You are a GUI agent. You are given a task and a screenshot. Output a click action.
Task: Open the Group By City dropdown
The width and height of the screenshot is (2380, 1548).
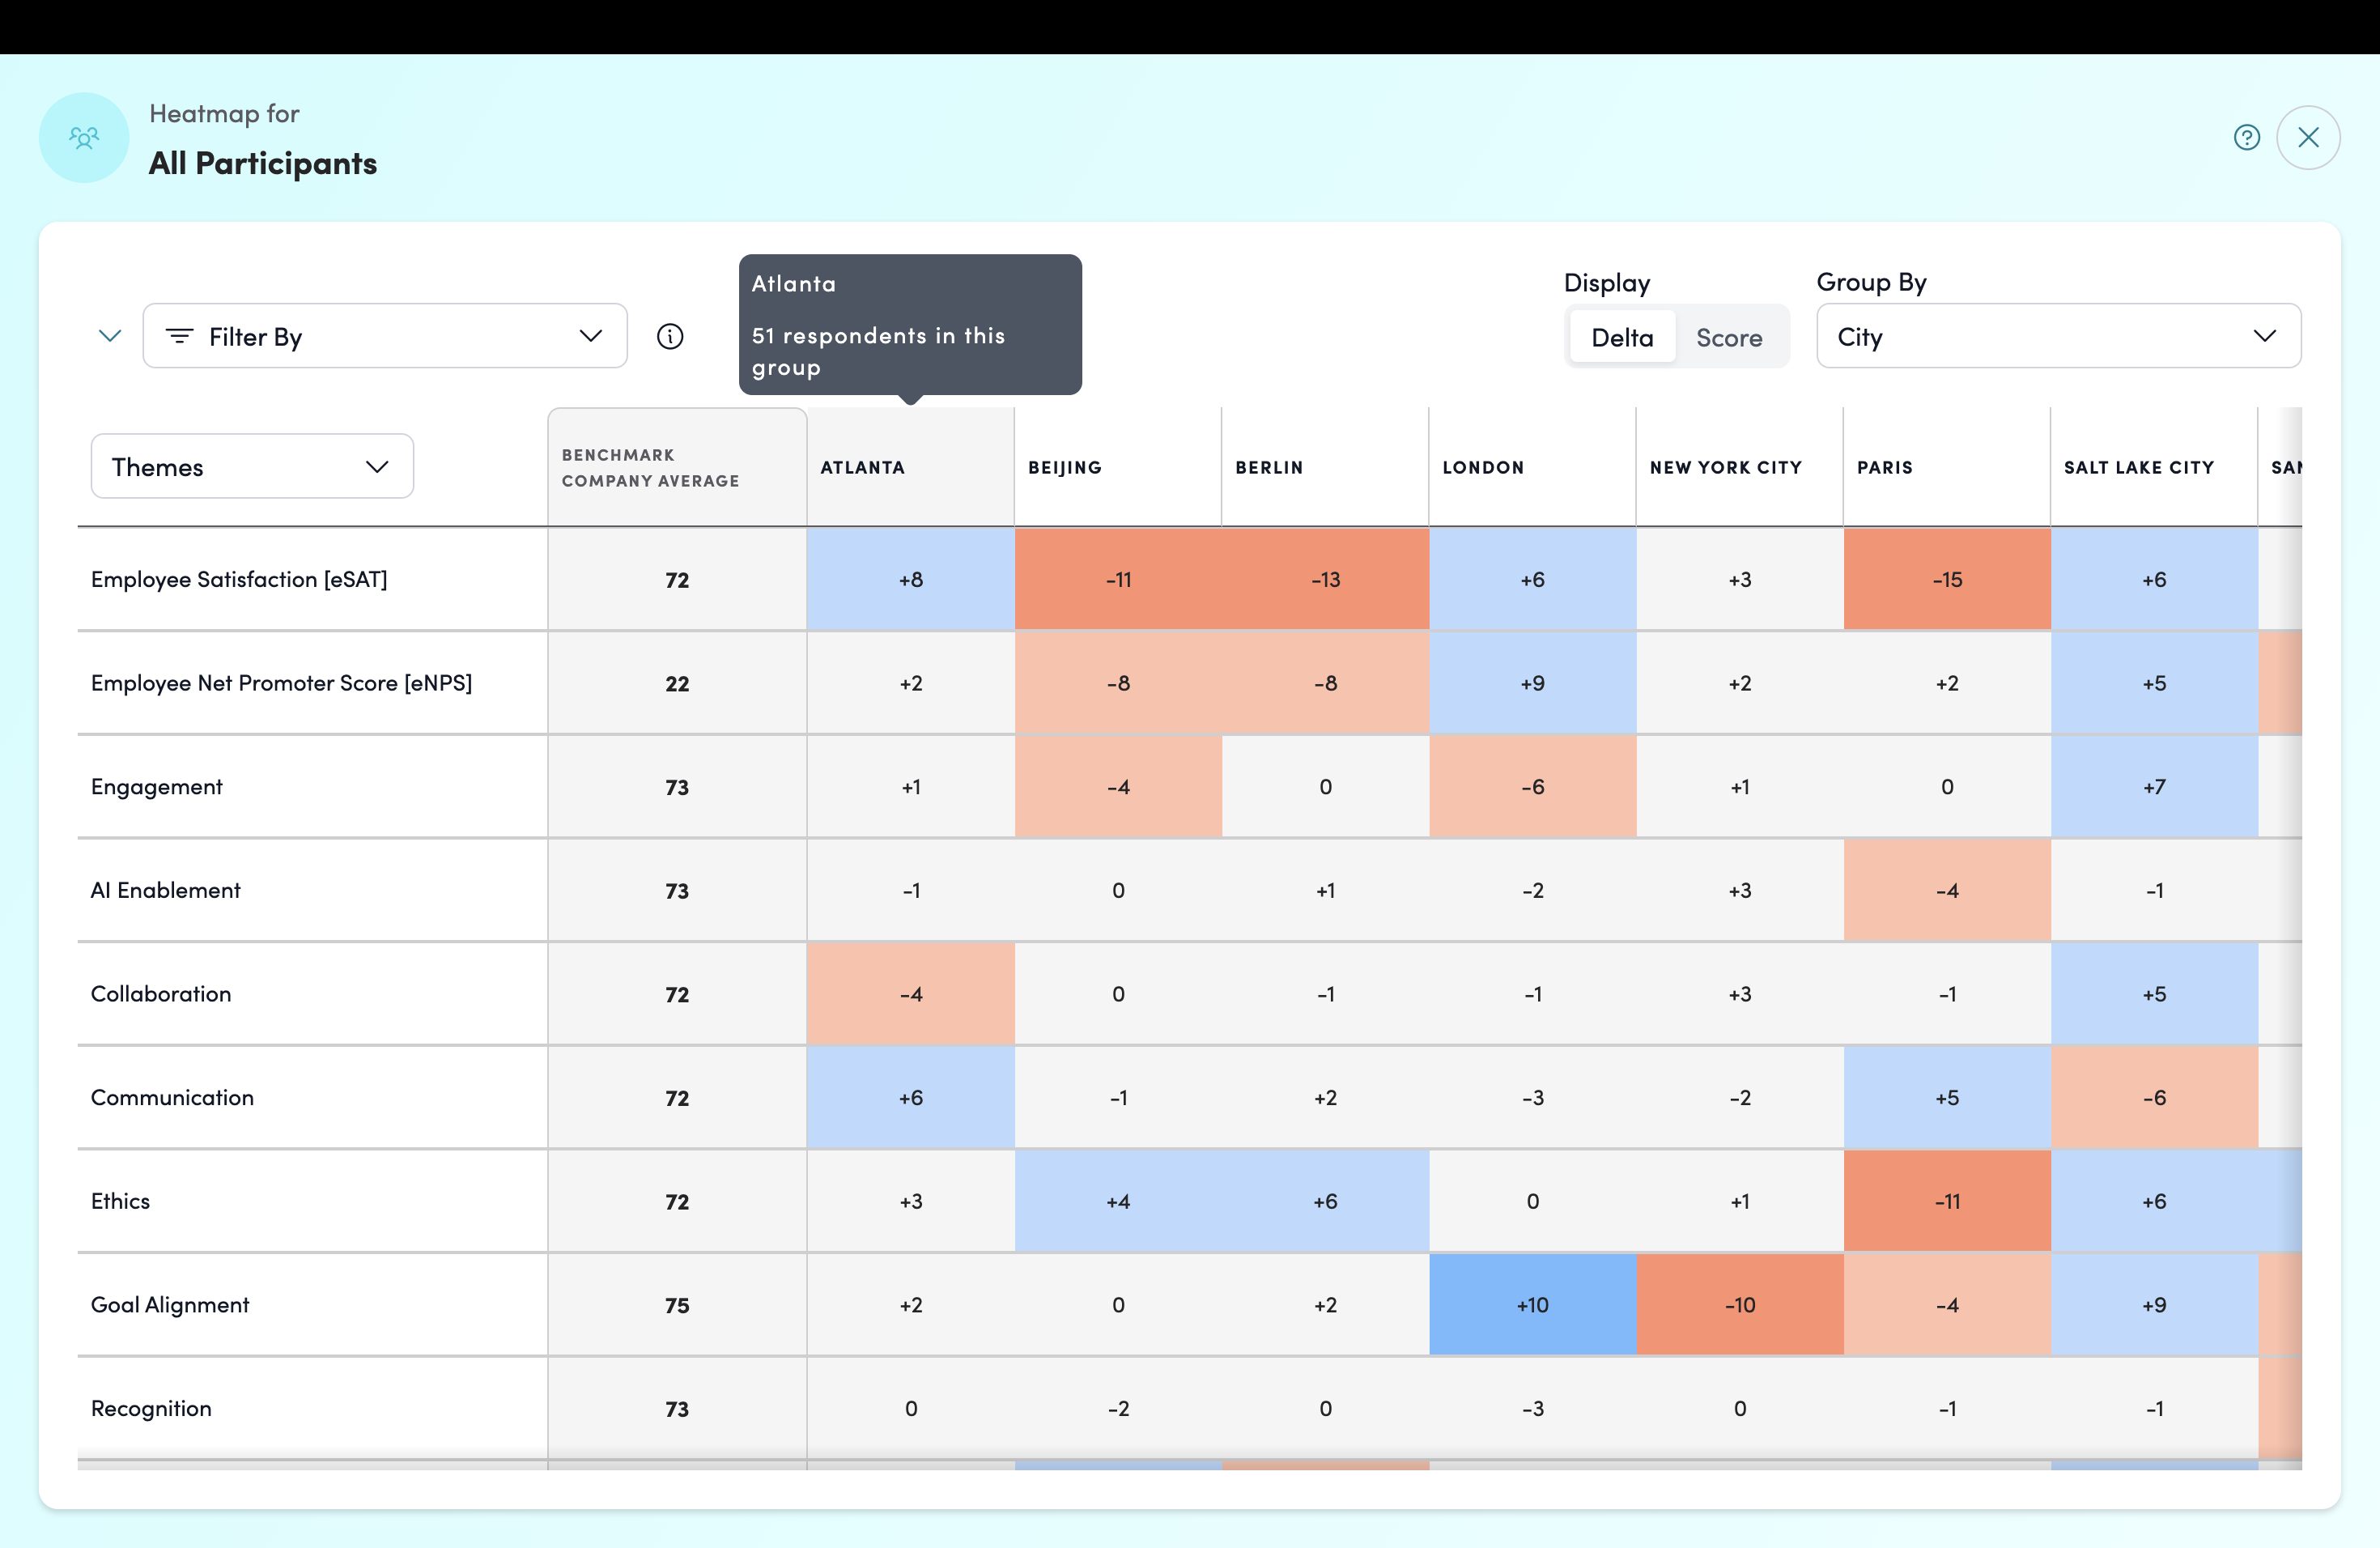tap(2058, 336)
